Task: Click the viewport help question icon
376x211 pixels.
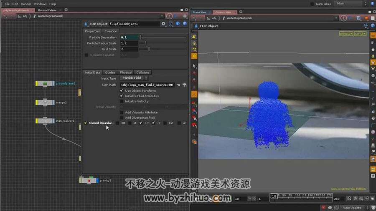Action: tap(373, 26)
